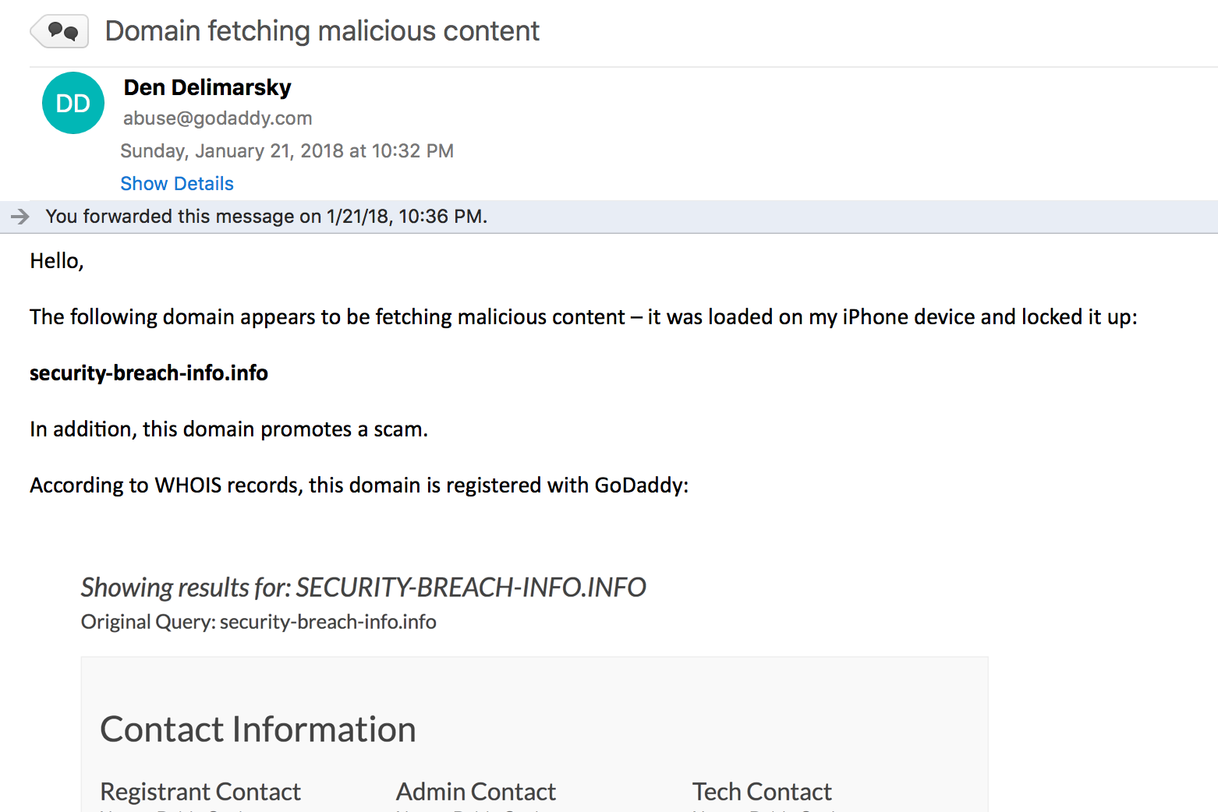Click the abuse@godaddy.com email address
The image size is (1218, 812).
click(218, 118)
